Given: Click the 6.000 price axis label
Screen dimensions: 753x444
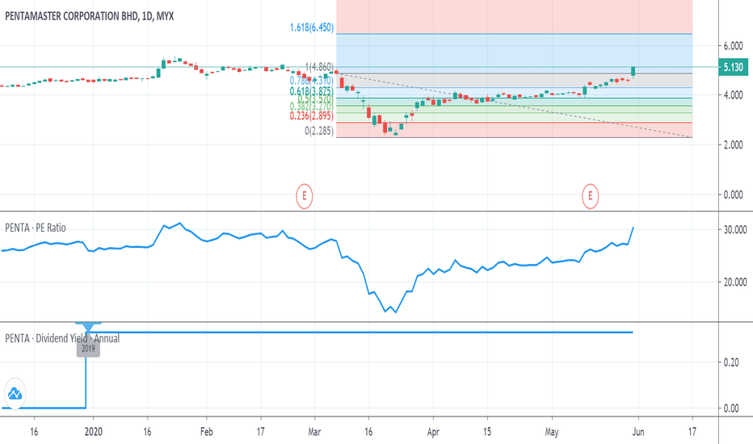Looking at the screenshot, I should 734,46.
